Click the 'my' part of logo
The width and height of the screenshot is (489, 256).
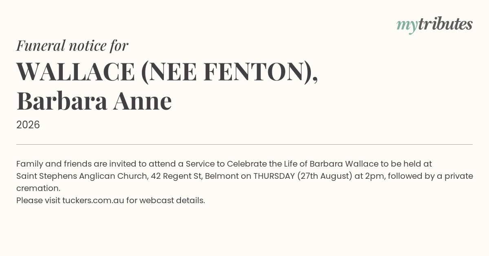coord(407,26)
